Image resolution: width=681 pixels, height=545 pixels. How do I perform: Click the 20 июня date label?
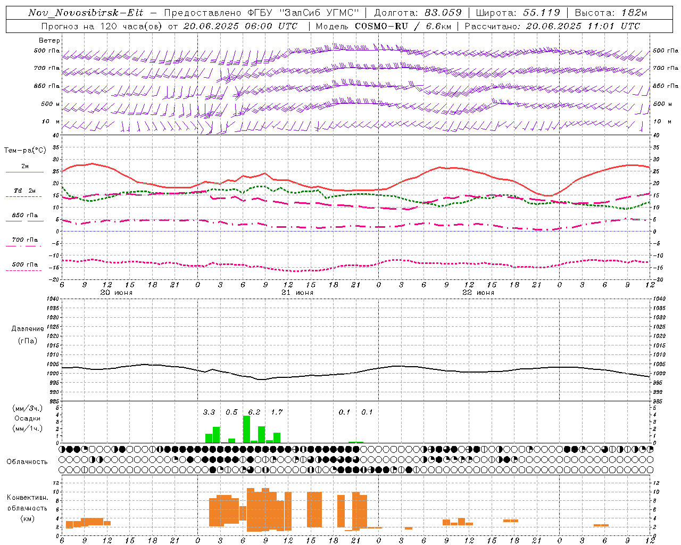pyautogui.click(x=117, y=293)
